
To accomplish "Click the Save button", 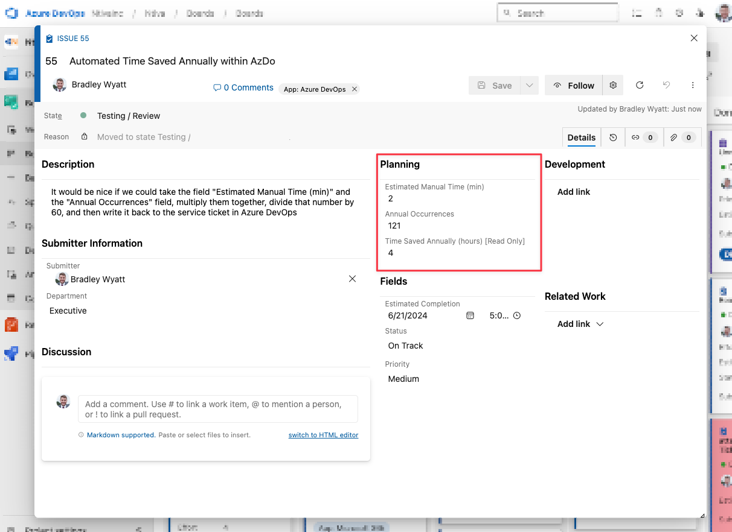I will click(495, 86).
